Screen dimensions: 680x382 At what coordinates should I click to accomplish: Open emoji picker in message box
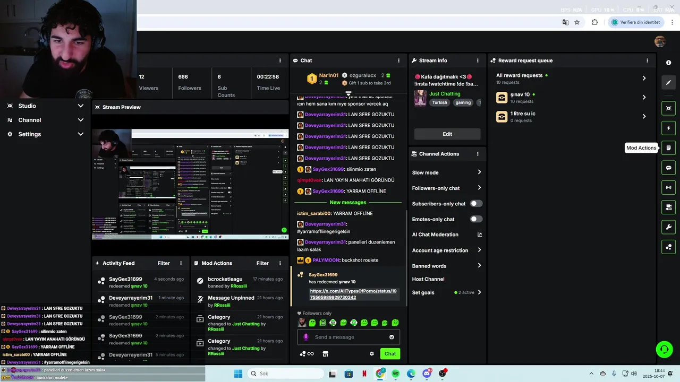click(x=392, y=337)
